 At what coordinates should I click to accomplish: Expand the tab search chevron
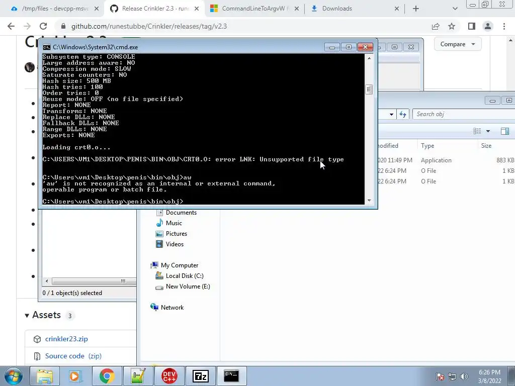[x=455, y=9]
